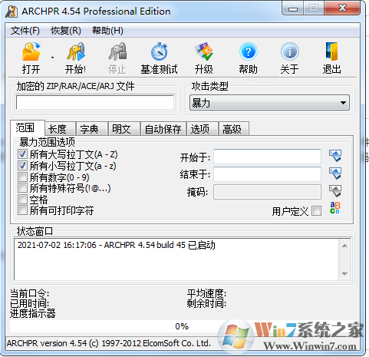Screen dimensions: 369x357
Task: Exit via the 退出 door icon
Action: [331, 51]
